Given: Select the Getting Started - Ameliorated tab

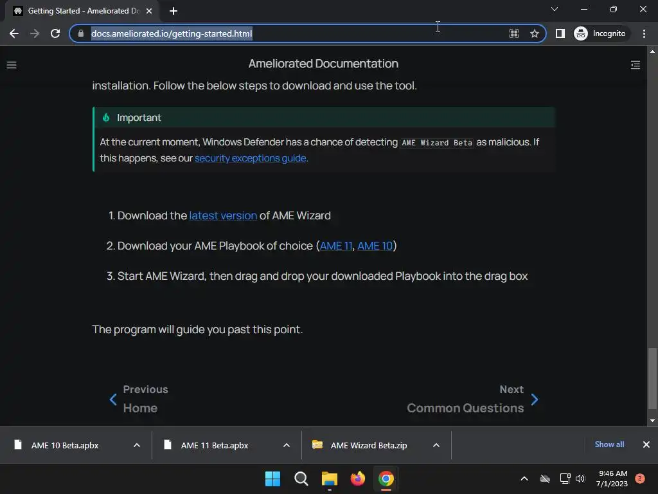Looking at the screenshot, I should coord(83,11).
